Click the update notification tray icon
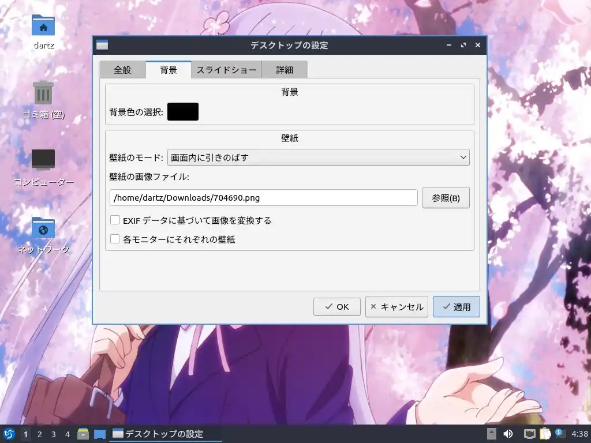This screenshot has width=591, height=443. click(x=560, y=433)
